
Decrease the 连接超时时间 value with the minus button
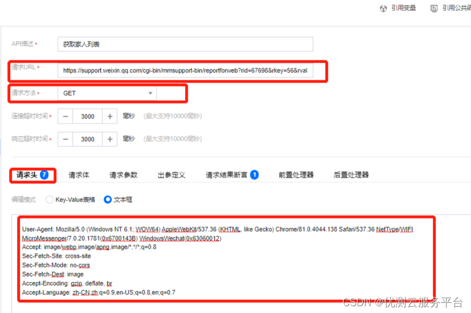point(65,116)
